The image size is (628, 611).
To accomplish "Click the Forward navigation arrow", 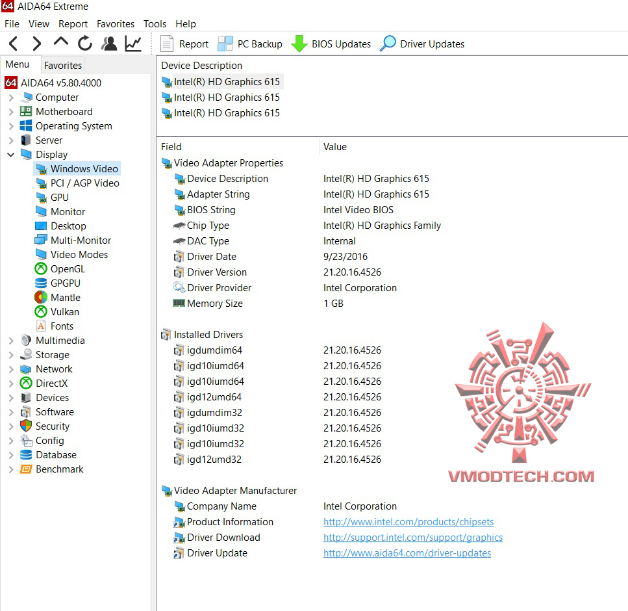I will point(37,44).
